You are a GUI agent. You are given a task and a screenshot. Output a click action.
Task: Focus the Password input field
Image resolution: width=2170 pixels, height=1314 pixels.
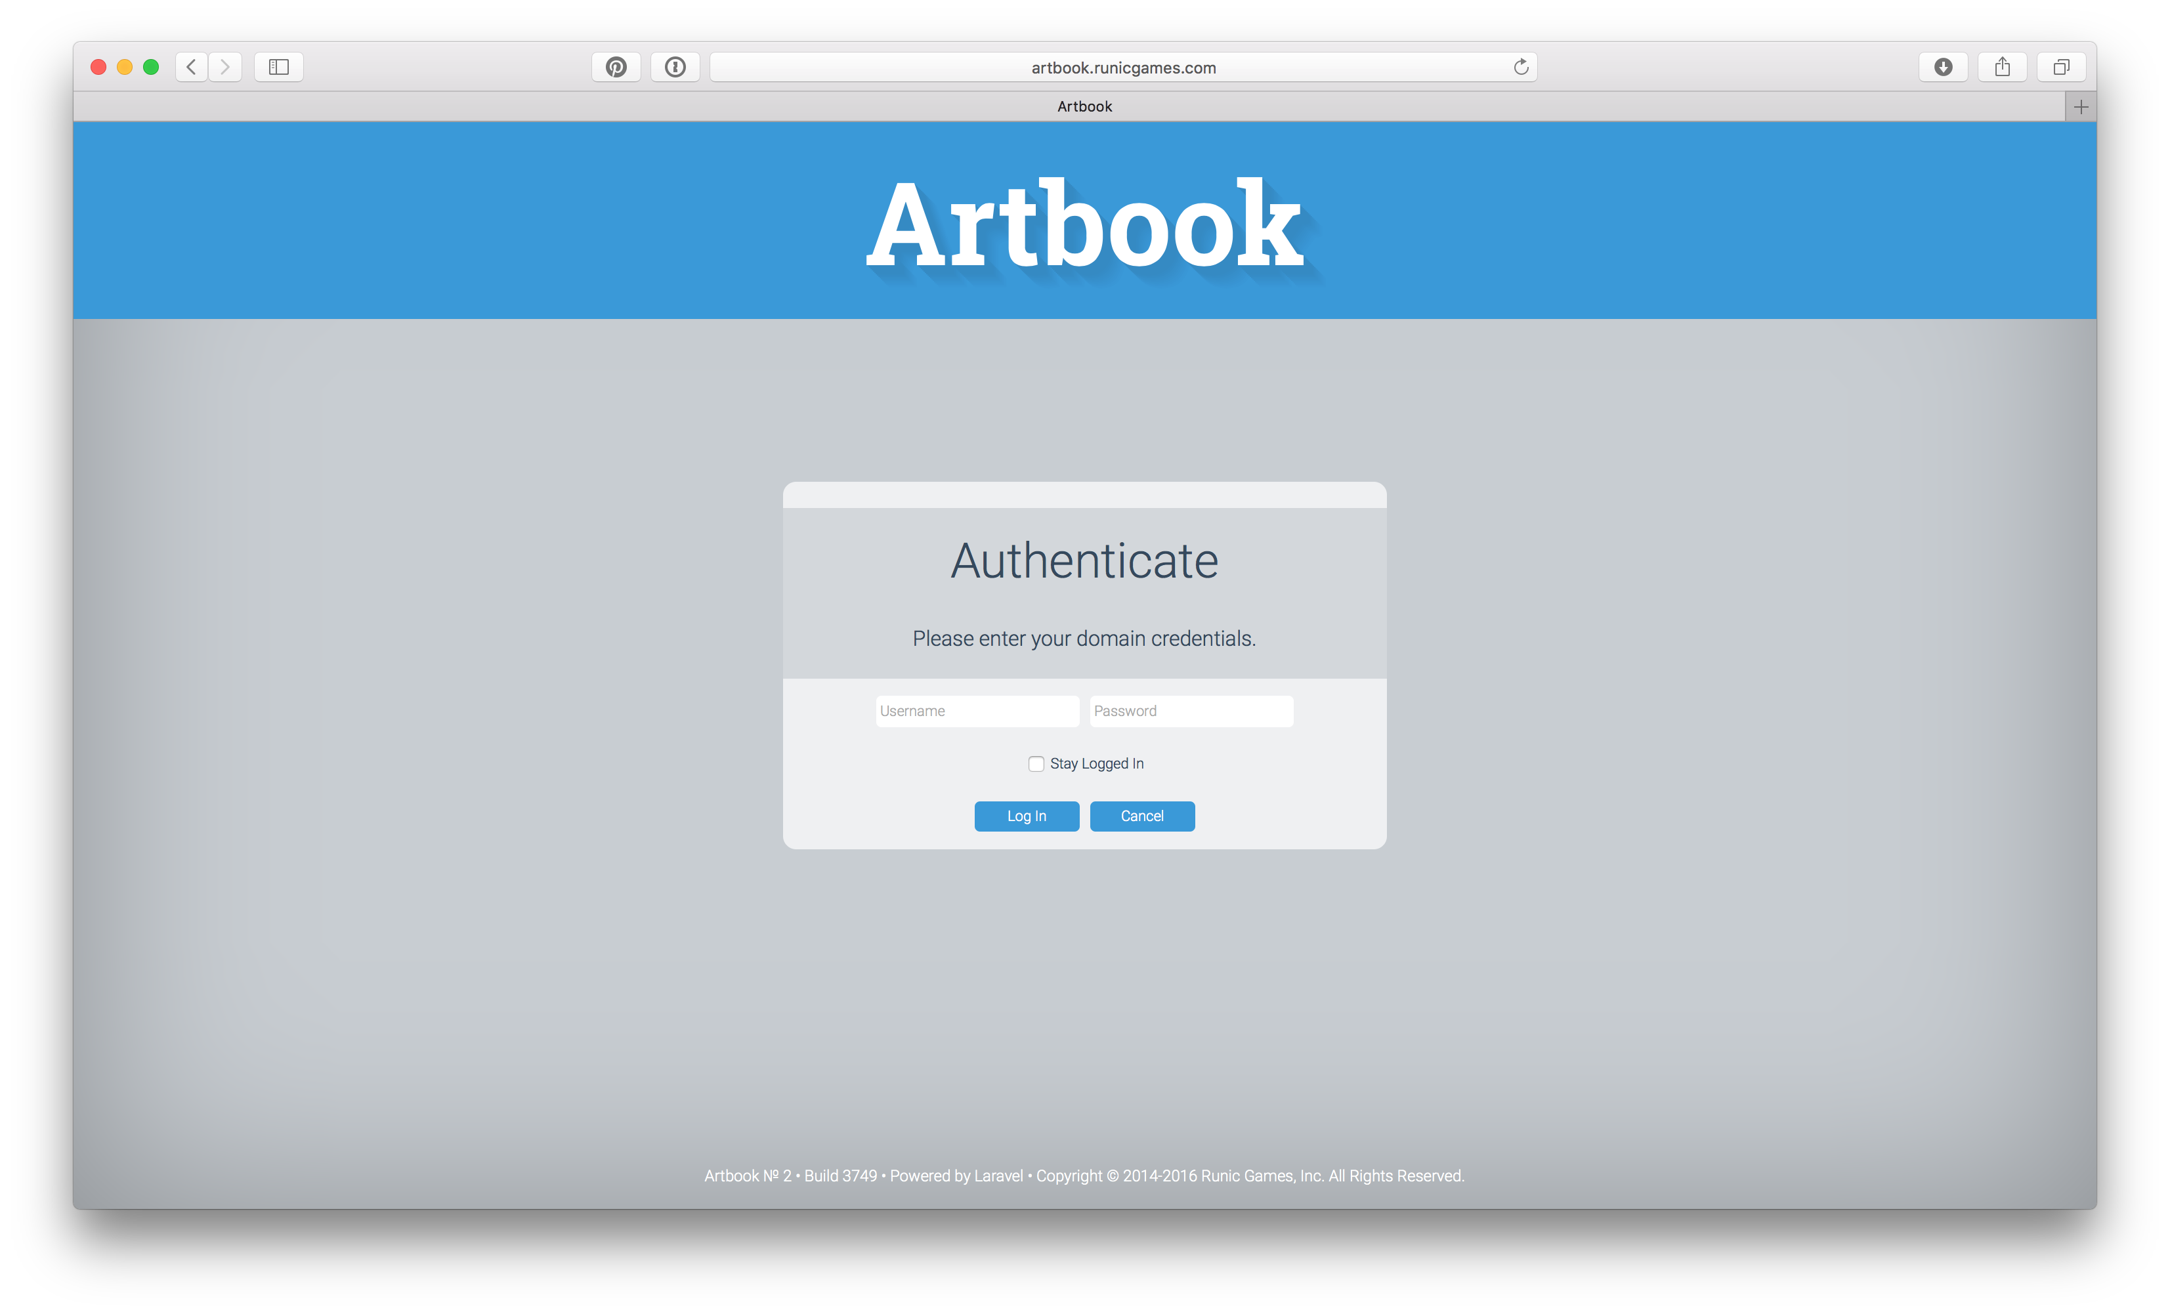pos(1191,711)
